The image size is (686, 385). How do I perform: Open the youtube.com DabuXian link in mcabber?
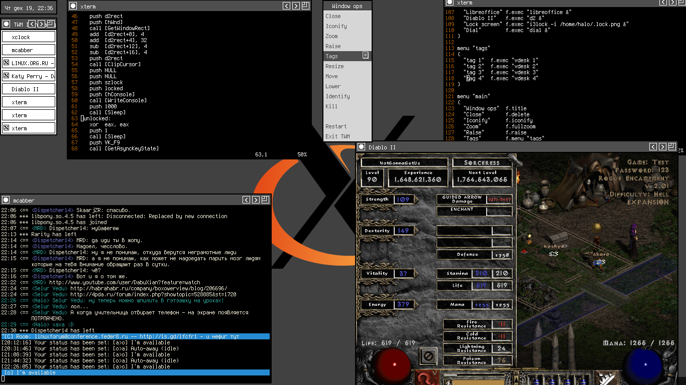coord(125,282)
